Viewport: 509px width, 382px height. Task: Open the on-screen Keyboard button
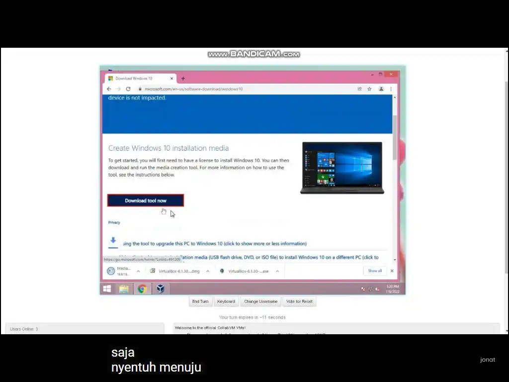226,301
